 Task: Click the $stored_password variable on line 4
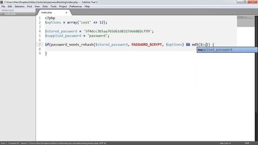[x=61, y=31]
